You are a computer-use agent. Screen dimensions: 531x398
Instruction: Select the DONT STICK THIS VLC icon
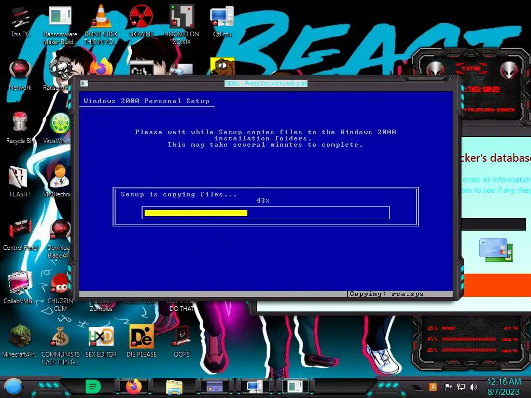tap(101, 25)
